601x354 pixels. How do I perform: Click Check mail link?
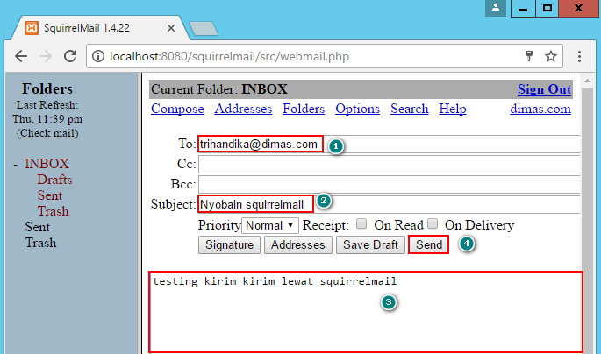tap(47, 133)
